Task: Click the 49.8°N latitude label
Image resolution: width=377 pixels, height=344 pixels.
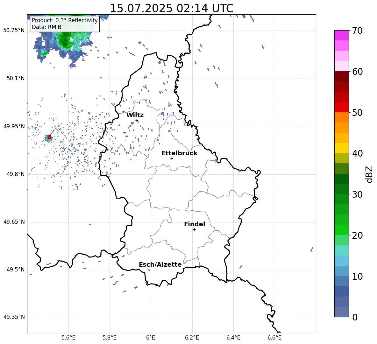Action: point(16,174)
